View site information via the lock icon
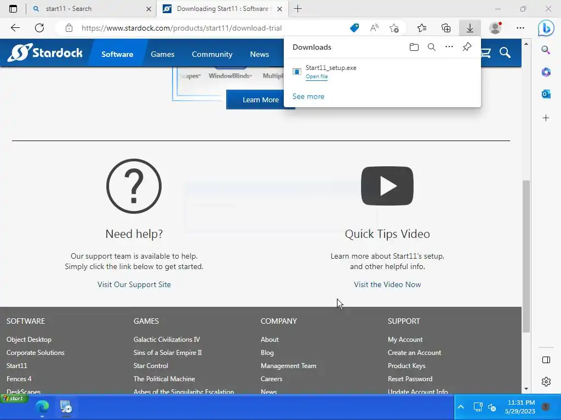Image resolution: width=561 pixels, height=420 pixels. pyautogui.click(x=69, y=28)
